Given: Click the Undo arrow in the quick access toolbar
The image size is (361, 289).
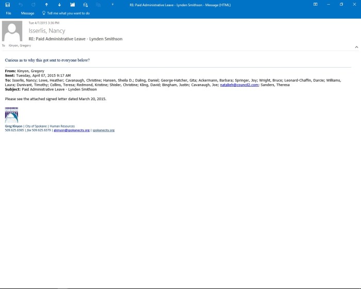Looking at the screenshot, I should click(x=21, y=5).
